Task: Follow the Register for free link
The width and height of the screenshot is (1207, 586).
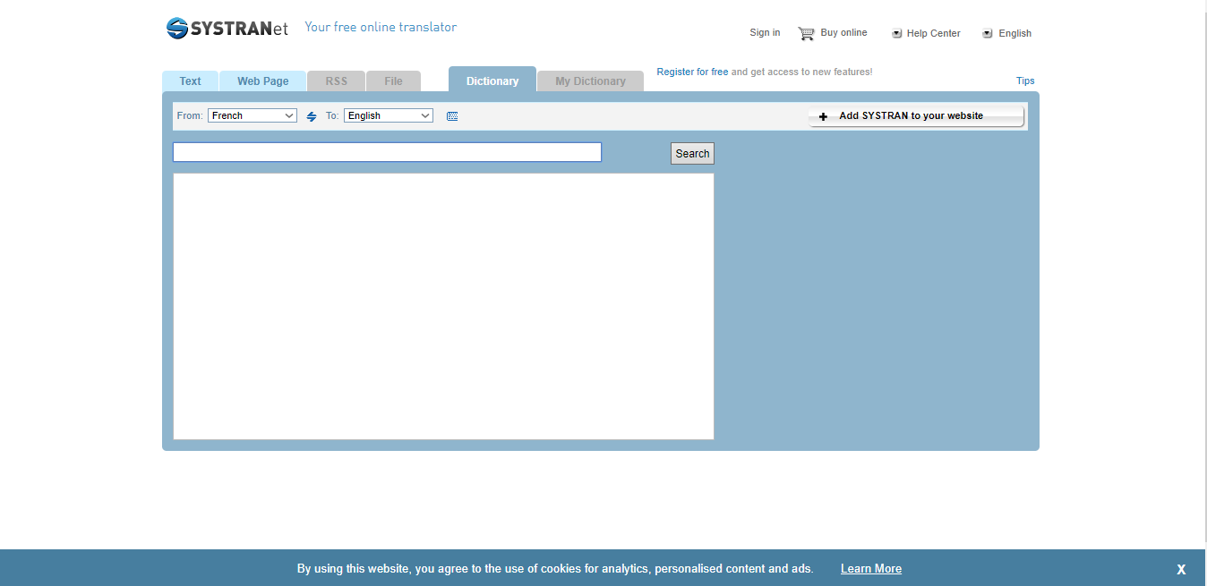Action: [692, 72]
